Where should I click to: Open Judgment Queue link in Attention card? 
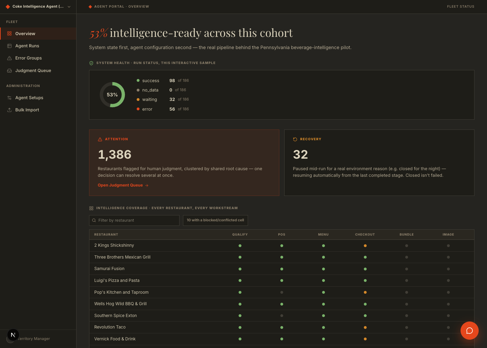[123, 185]
